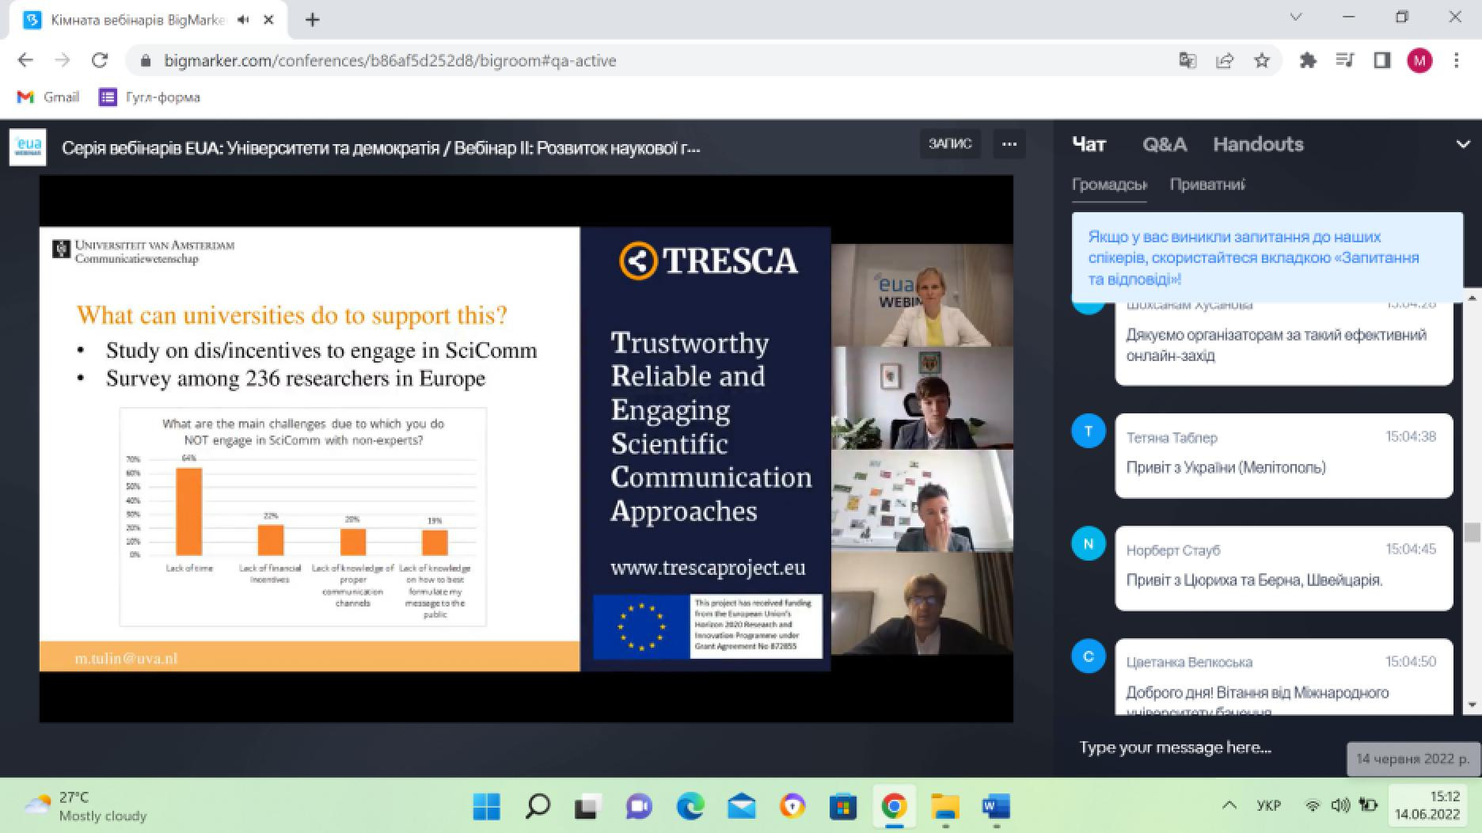Close the BigMarker browser tab

click(268, 20)
